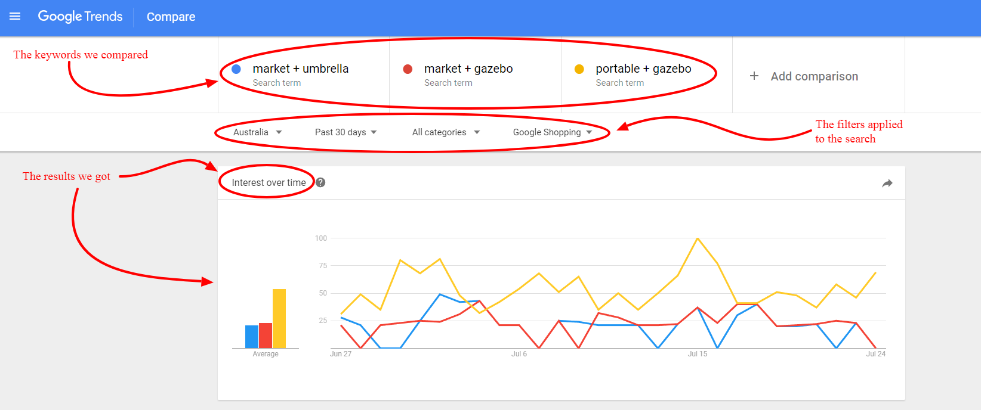This screenshot has width=981, height=410.
Task: Click the red dot for market + gazebo
Action: [x=408, y=69]
